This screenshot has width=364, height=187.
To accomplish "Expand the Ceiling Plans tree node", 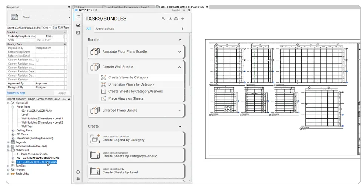I will coord(13,130).
